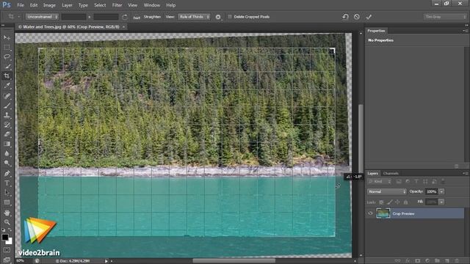Screen dimensions: 470x264
Task: Open the workspace switcher dropdown
Action: click(x=445, y=17)
